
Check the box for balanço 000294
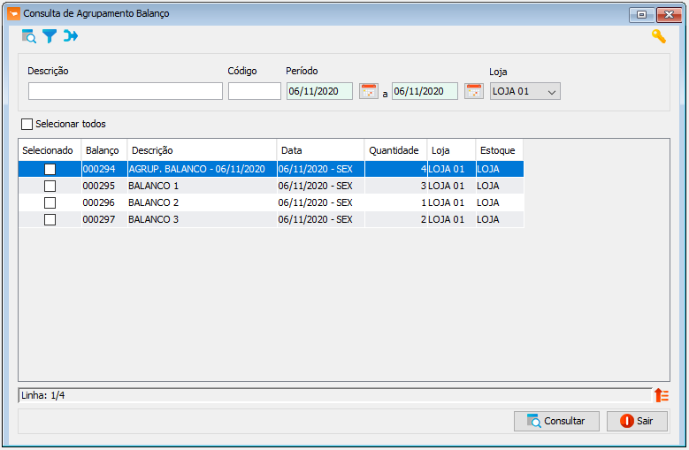[x=50, y=169]
